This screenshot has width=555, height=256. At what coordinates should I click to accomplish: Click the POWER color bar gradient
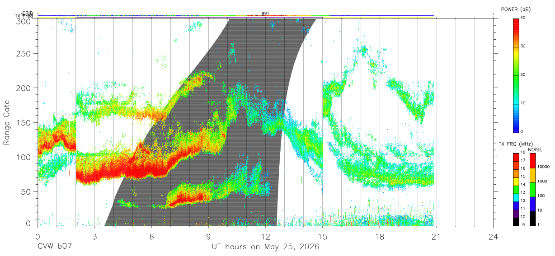click(516, 75)
